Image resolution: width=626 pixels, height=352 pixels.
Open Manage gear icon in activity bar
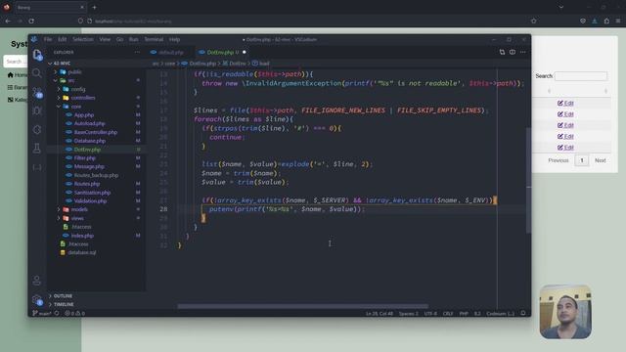click(37, 300)
